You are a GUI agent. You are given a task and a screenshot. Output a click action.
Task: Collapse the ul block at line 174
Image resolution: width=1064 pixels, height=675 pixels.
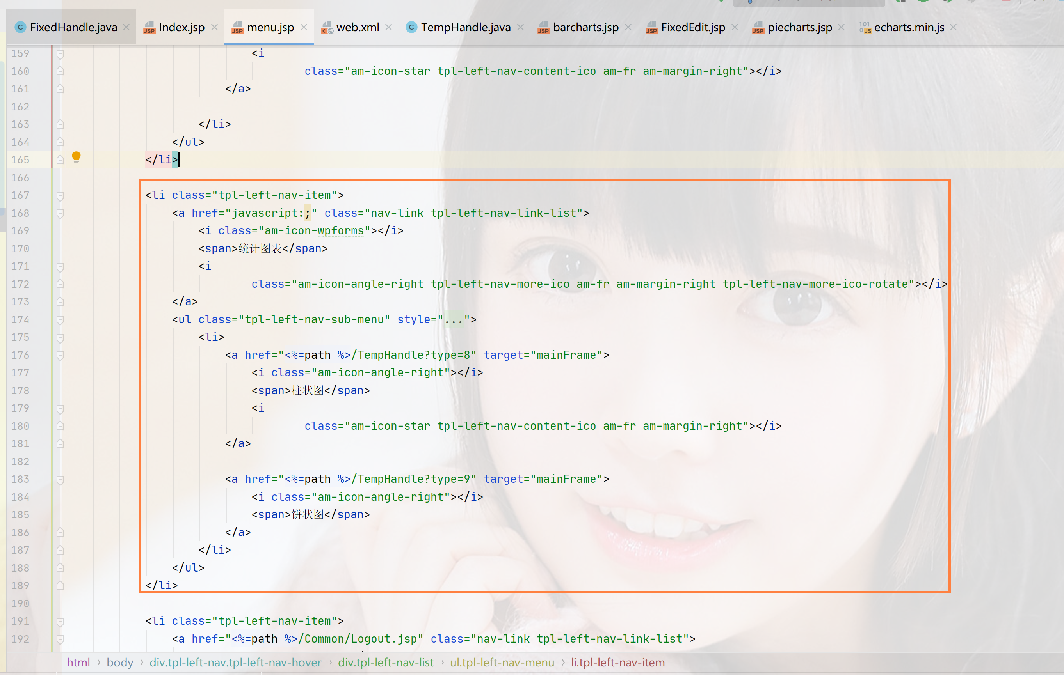(x=60, y=320)
